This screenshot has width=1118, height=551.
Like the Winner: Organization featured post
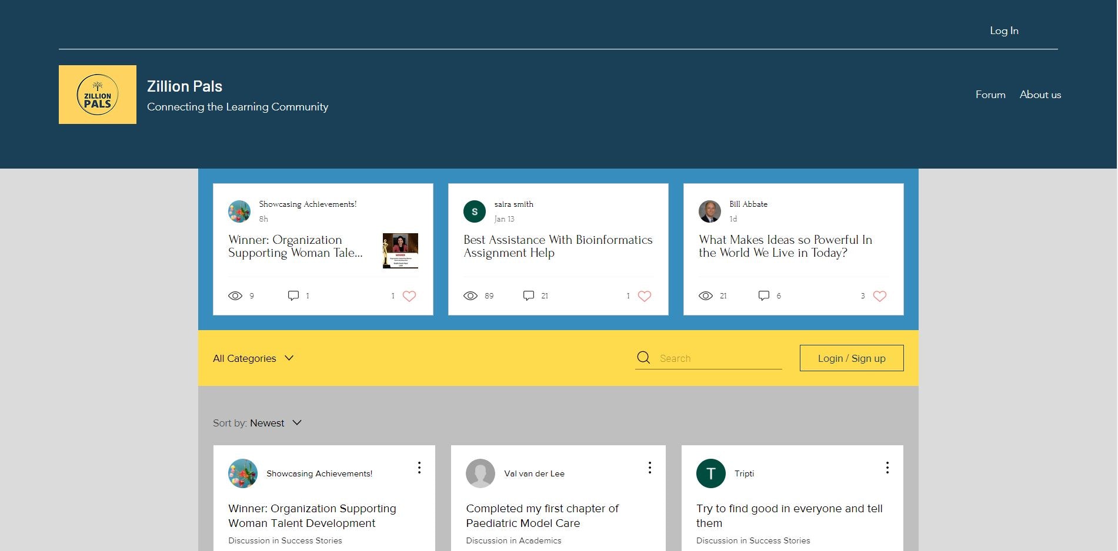pos(409,296)
